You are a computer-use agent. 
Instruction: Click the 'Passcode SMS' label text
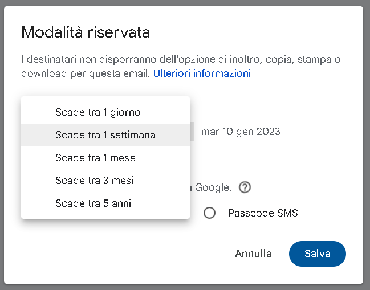click(x=263, y=213)
